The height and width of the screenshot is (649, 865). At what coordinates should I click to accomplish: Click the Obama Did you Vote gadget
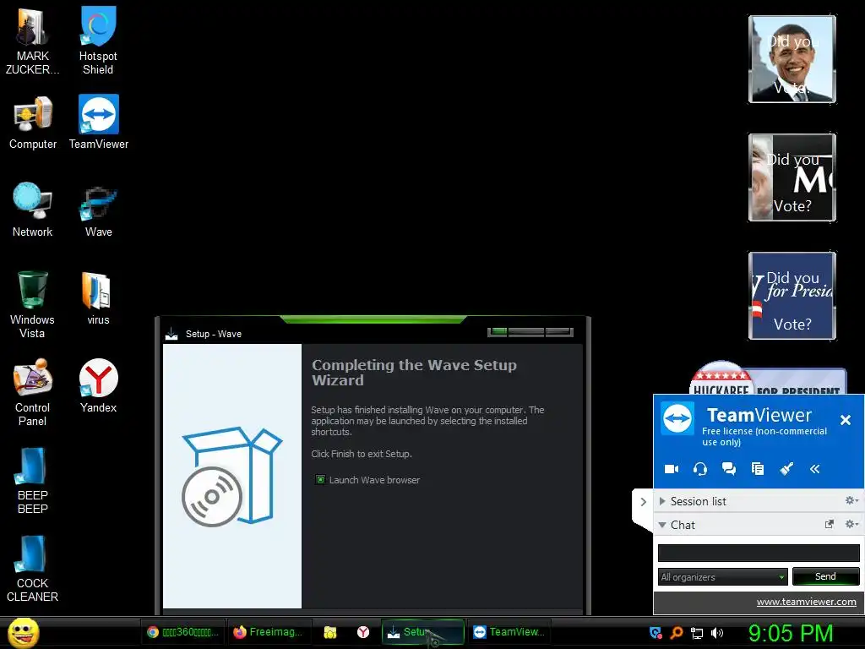click(792, 59)
